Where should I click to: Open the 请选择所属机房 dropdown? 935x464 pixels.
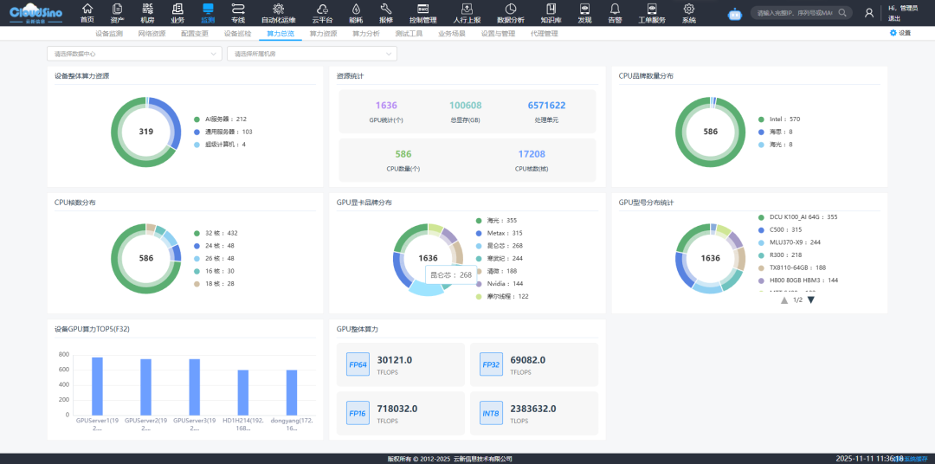point(311,54)
